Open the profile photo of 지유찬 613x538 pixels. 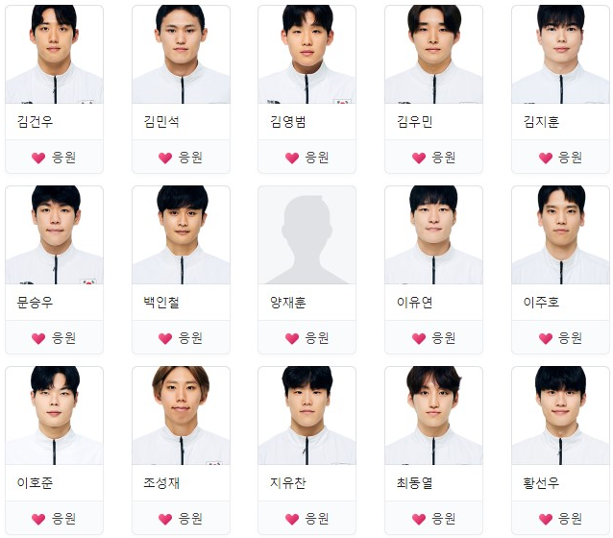(x=306, y=416)
